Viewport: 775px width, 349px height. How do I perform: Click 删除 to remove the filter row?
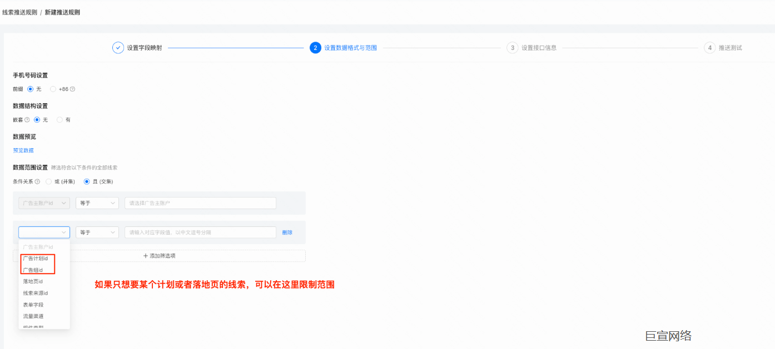click(x=287, y=232)
